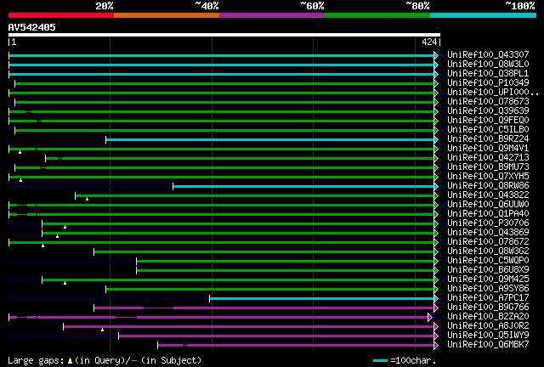Screen dimensions: 544x367
Task: Click the cyan arrowhead ending the A7PC17 alignment
Action: point(436,299)
